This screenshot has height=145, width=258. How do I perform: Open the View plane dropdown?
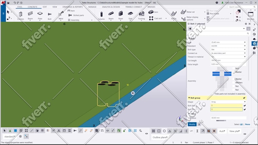pos(234,131)
